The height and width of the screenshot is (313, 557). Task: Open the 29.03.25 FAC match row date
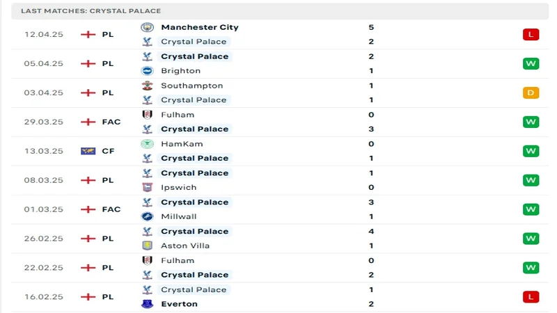(x=44, y=122)
